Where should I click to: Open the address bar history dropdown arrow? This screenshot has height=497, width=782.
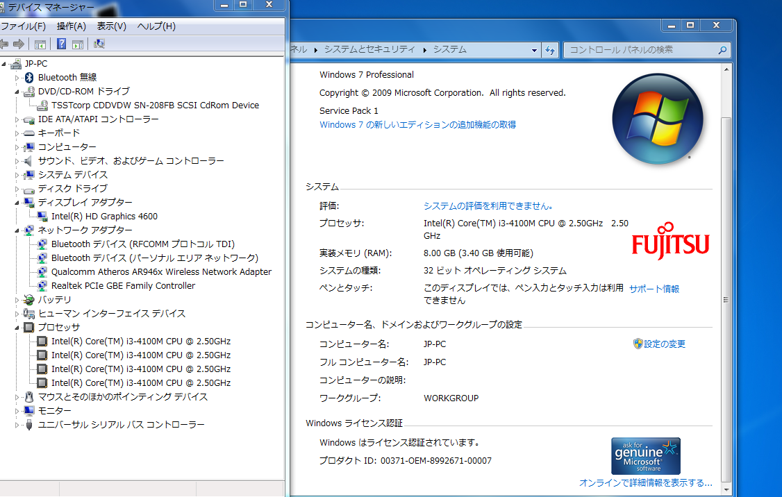534,50
